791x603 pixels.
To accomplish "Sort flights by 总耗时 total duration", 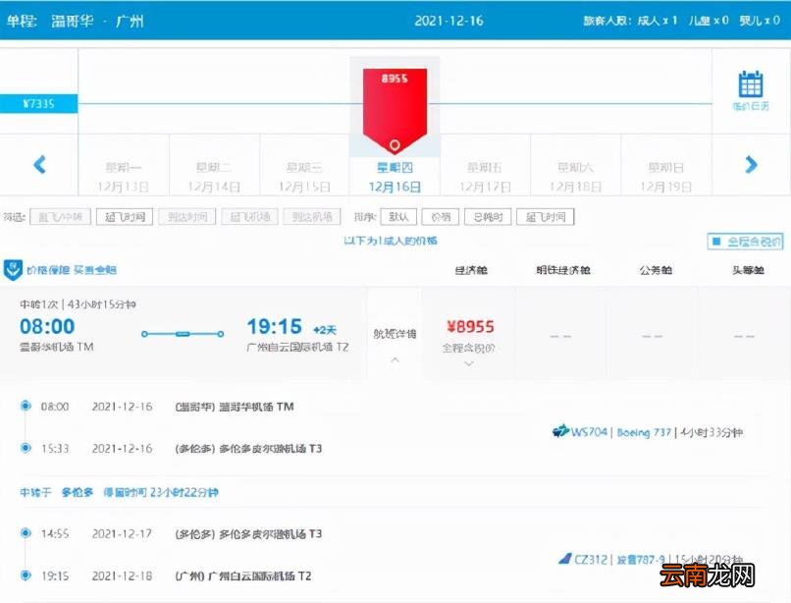I will 488,216.
